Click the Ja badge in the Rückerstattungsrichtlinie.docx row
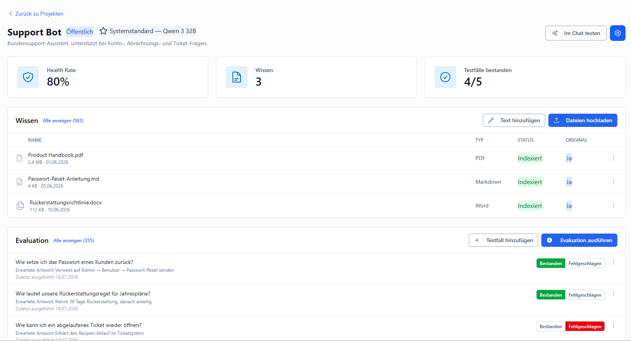The height and width of the screenshot is (341, 631). pos(569,206)
